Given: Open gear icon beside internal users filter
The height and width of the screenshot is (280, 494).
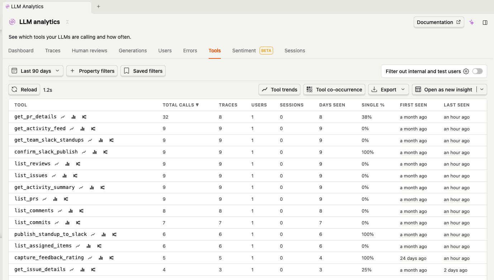Looking at the screenshot, I should coord(466,71).
